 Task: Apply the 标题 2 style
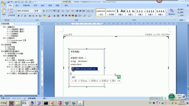tap(131, 12)
